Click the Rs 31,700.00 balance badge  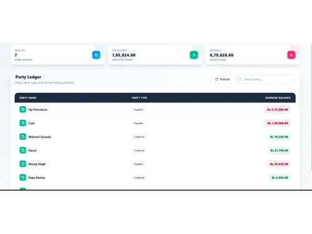[279, 150]
